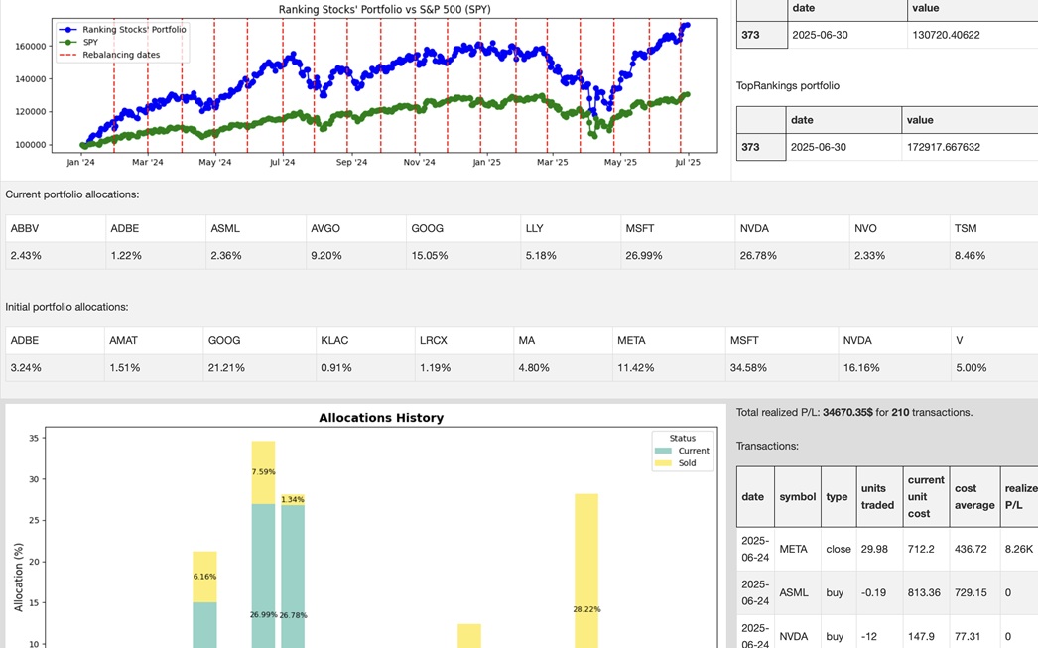
Task: Select the 4.80% MA allocation cell
Action: tap(563, 368)
